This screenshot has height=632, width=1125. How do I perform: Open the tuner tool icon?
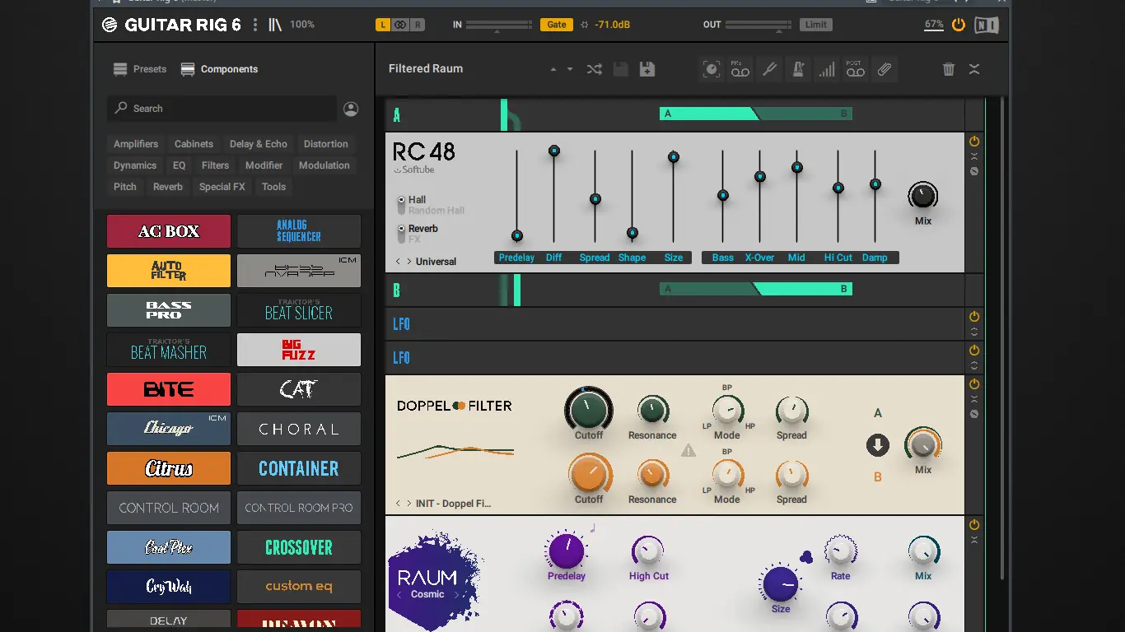tap(769, 69)
